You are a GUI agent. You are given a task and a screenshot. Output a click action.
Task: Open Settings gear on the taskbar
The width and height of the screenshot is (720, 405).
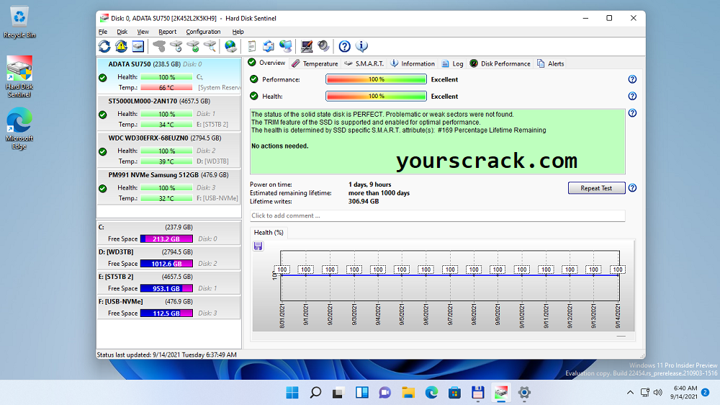524,393
